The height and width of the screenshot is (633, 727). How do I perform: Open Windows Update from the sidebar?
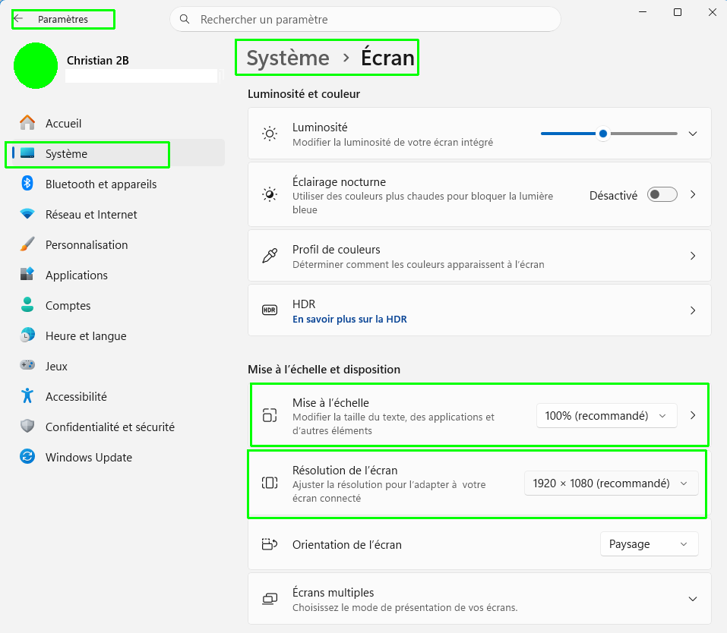click(x=115, y=457)
